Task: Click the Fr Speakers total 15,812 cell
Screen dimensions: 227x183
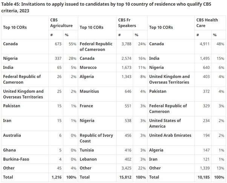Action: (125, 177)
